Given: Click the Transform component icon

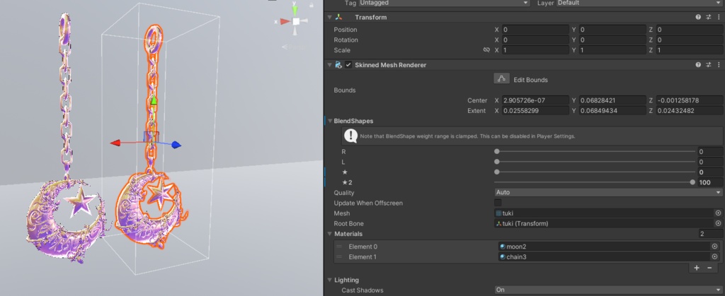Looking at the screenshot, I should click(x=339, y=17).
